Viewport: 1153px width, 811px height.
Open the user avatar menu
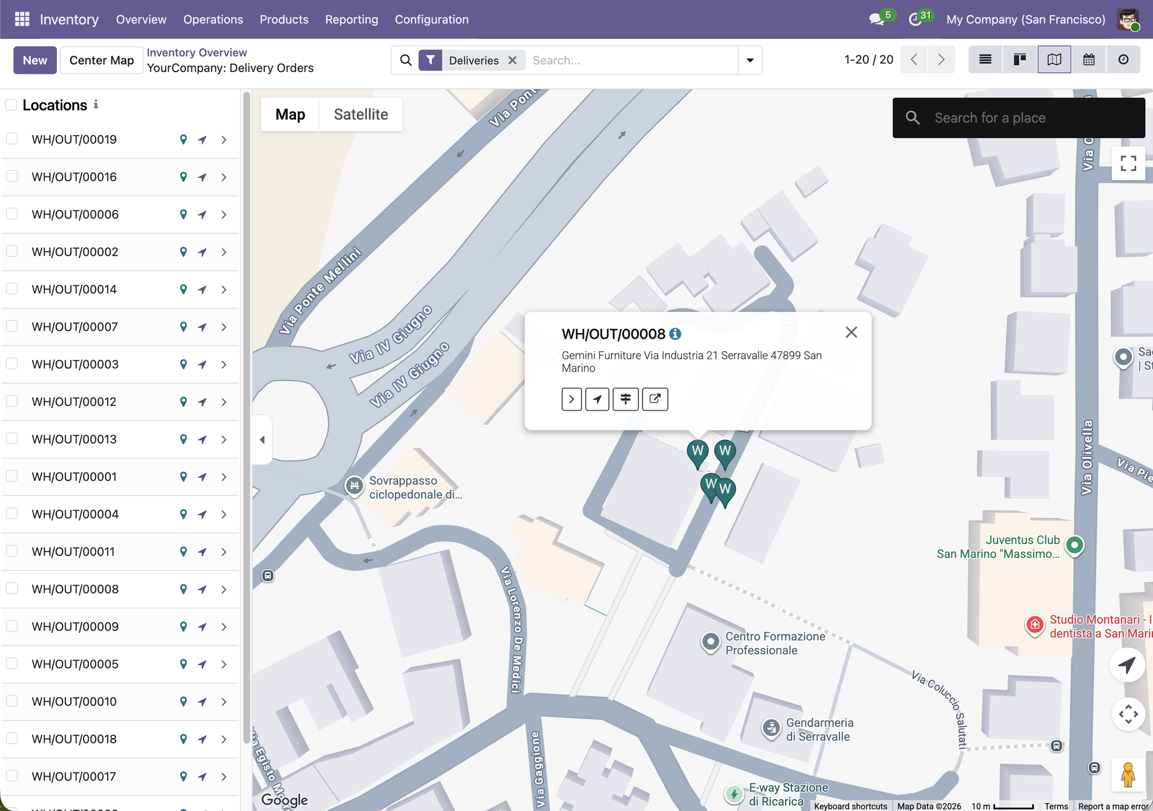pos(1128,19)
